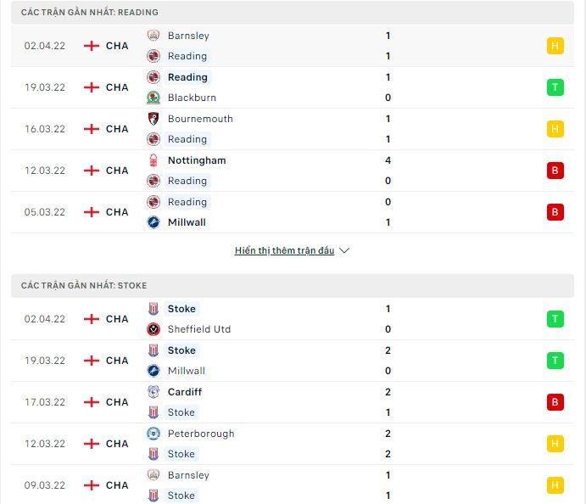The image size is (586, 504).
Task: Click the Blackburn club crest icon
Action: (x=153, y=98)
